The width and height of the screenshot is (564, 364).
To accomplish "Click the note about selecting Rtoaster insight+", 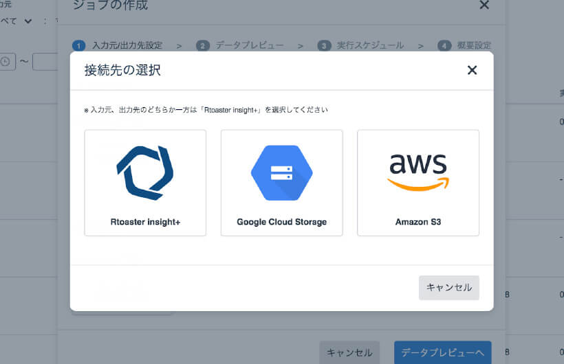I will coord(206,110).
